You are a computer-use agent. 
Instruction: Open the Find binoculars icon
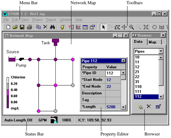coord(52,27)
